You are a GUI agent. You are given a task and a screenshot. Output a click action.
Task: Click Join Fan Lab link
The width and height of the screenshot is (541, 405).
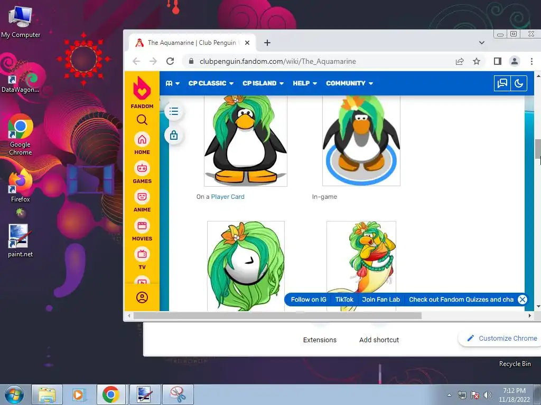click(x=381, y=300)
